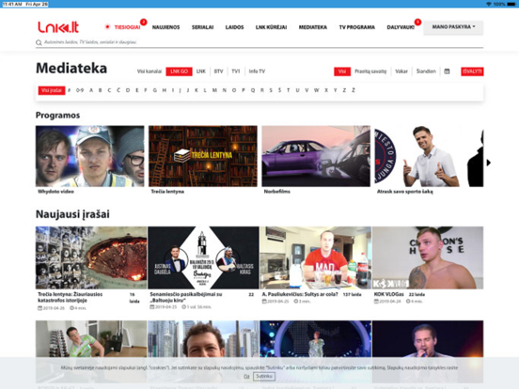Filter by Info TV channel
The height and width of the screenshot is (389, 519).
[257, 71]
